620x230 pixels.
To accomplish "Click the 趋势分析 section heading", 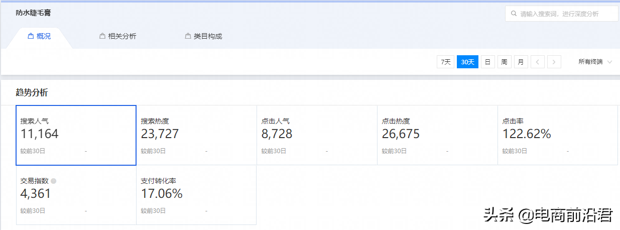I will pos(32,92).
